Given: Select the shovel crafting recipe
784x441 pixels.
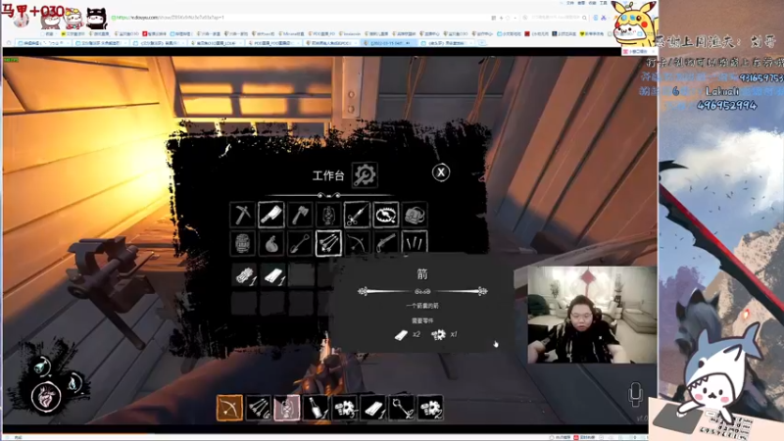Looking at the screenshot, I should (x=300, y=243).
